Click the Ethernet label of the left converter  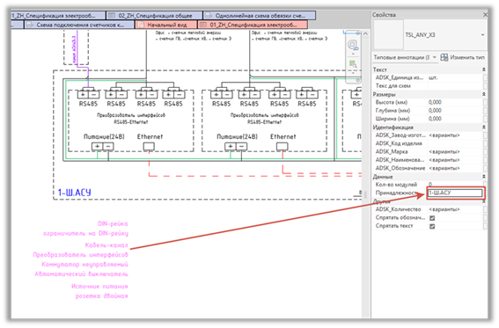pyautogui.click(x=150, y=136)
